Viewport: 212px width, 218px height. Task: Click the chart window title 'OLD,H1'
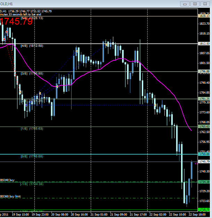6,4
